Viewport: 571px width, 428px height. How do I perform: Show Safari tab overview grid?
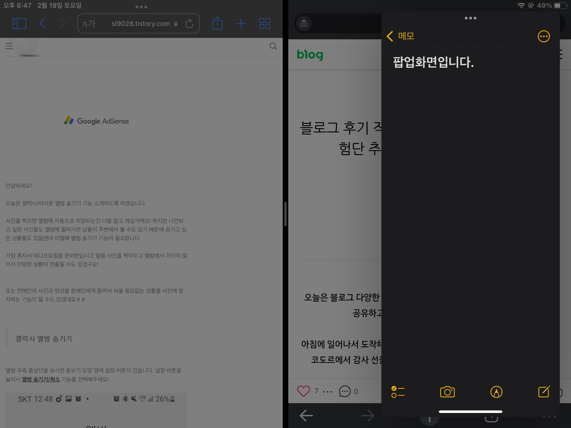click(264, 23)
